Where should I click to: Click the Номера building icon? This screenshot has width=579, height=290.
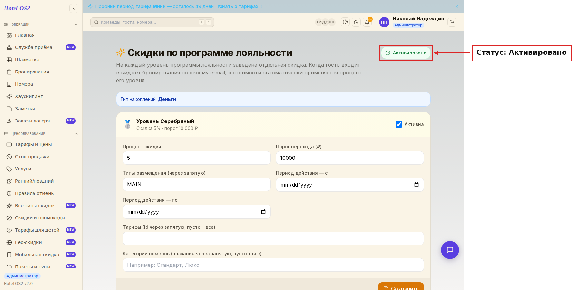click(x=9, y=84)
